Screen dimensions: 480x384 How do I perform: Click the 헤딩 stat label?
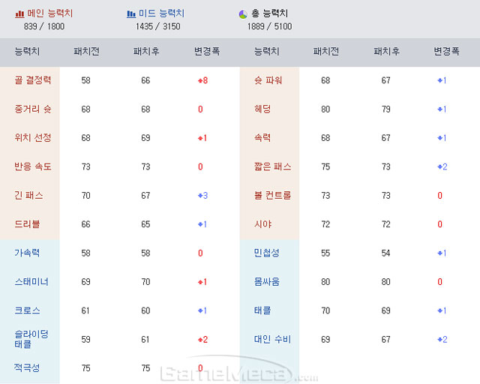pos(262,109)
